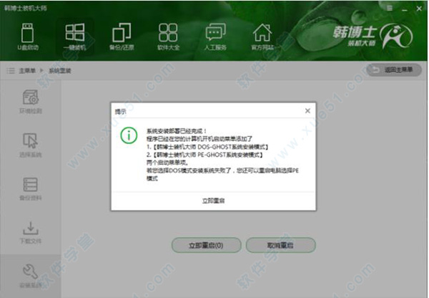The height and width of the screenshot is (298, 429).
Task: Click 返回主菜单 button
Action: [x=394, y=70]
